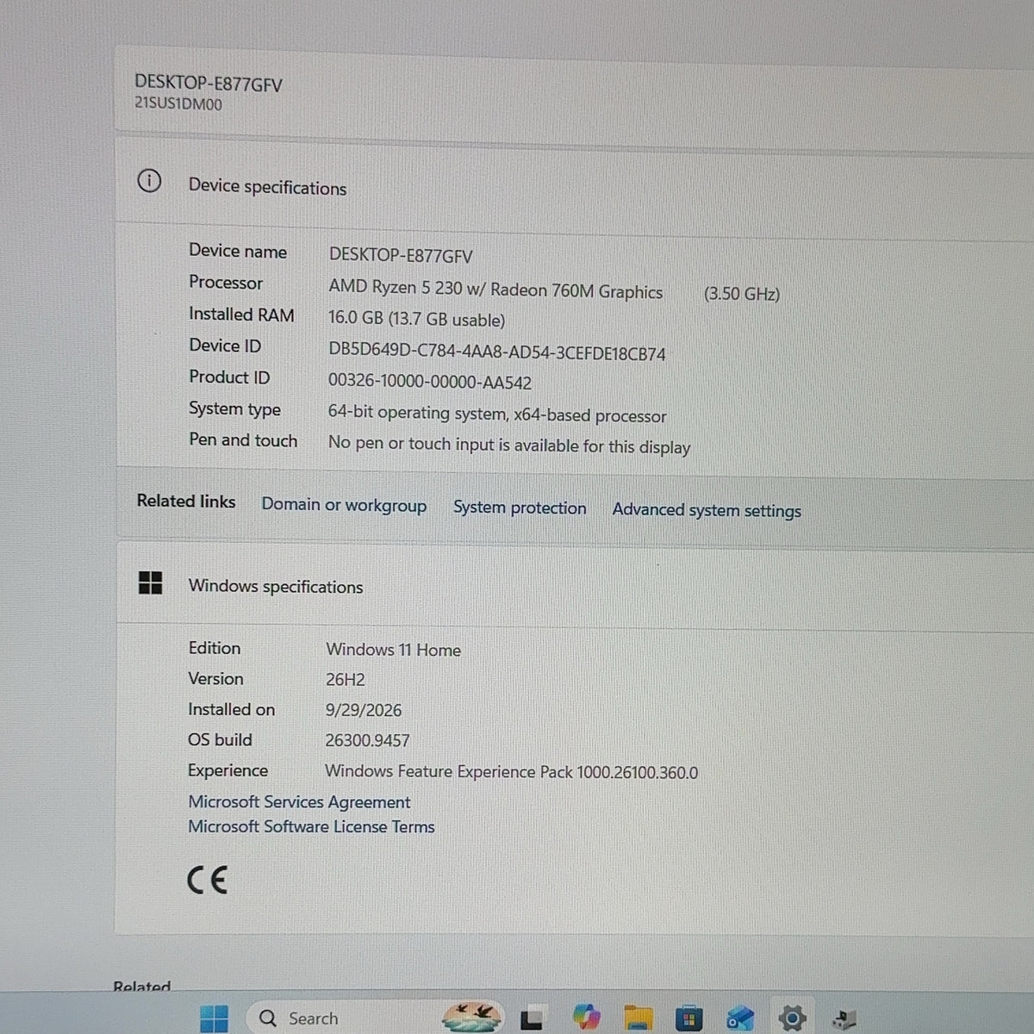
Task: Open the Task View icon in taskbar
Action: click(532, 1019)
